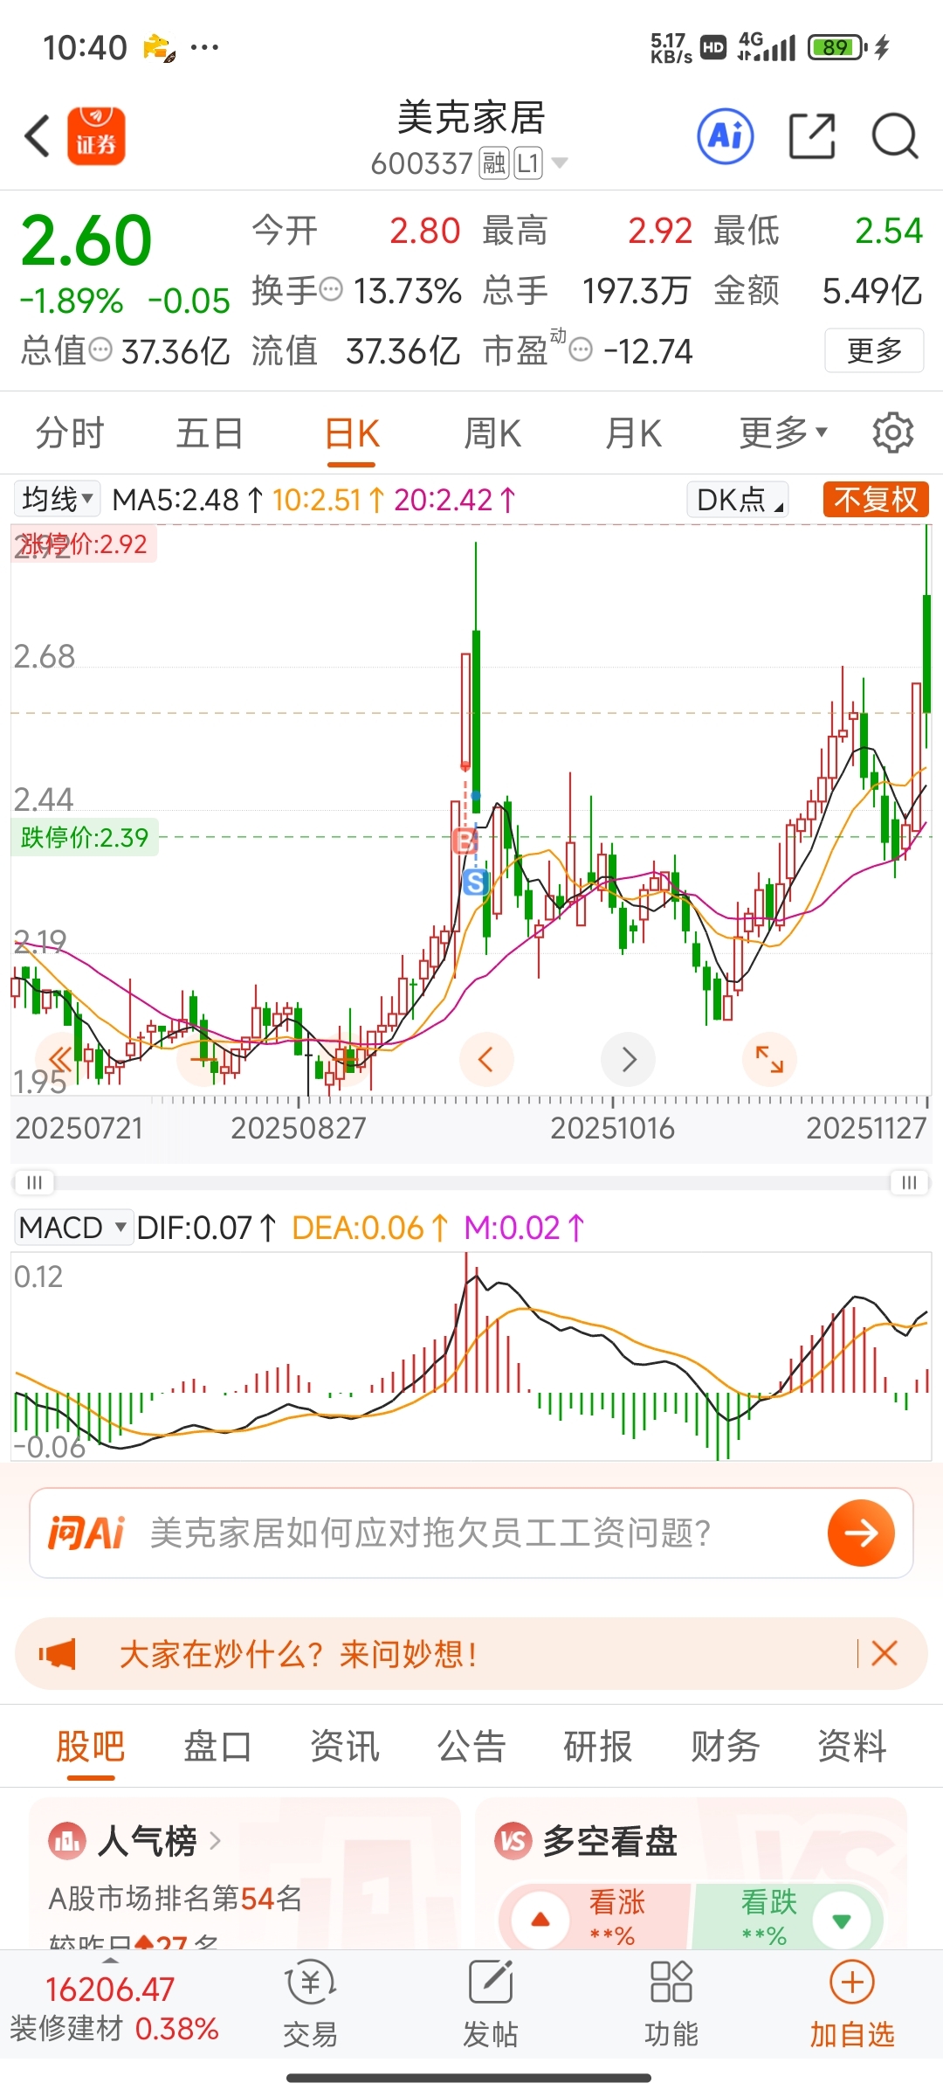Open the DK点 dropdown
943x2097 pixels.
click(x=738, y=499)
